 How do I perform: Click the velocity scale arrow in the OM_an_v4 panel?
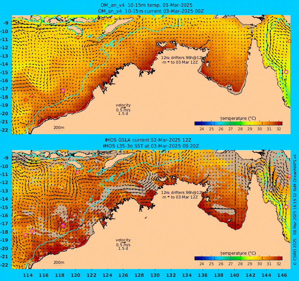tap(123, 107)
